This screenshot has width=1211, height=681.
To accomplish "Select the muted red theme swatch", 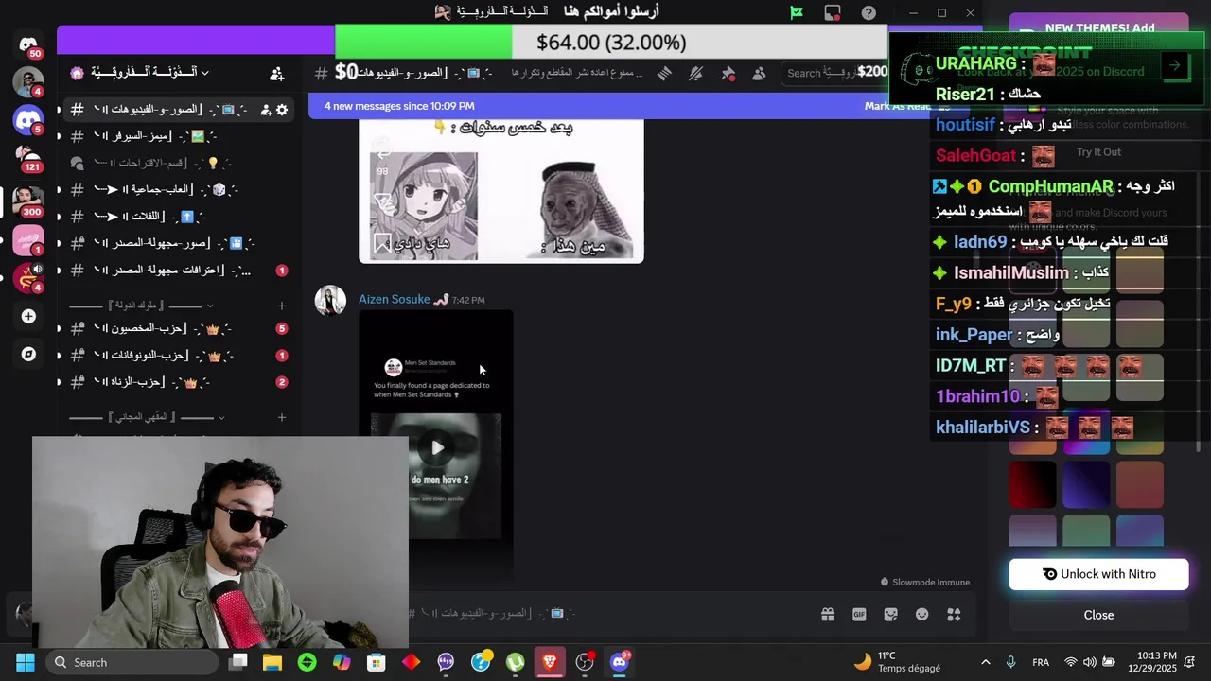I will 1140,485.
